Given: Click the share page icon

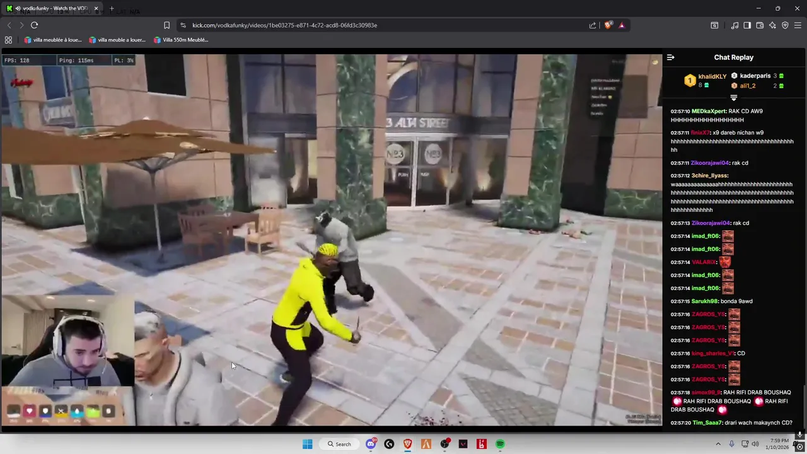Looking at the screenshot, I should [x=593, y=25].
